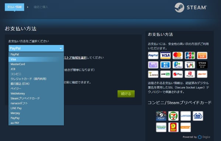Click the Merpay 'Pay' logo icon
Image resolution: width=221 pixels, height=141 pixels.
[178, 74]
